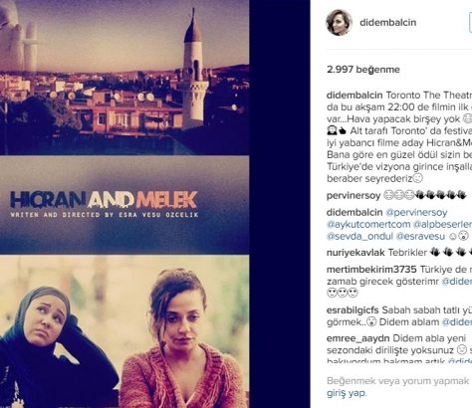Click didembalcin username in reply comment
This screenshot has width=472, height=408.
(x=354, y=212)
